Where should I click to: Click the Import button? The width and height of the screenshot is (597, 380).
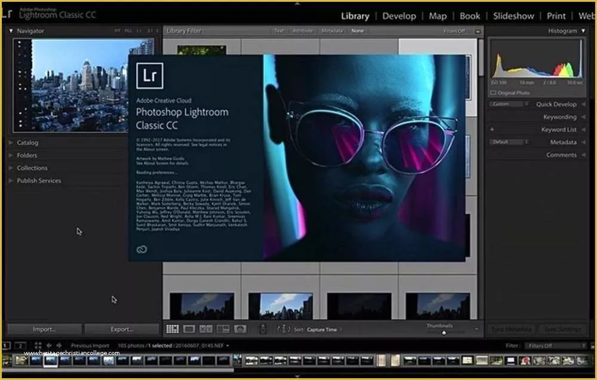tap(45, 329)
